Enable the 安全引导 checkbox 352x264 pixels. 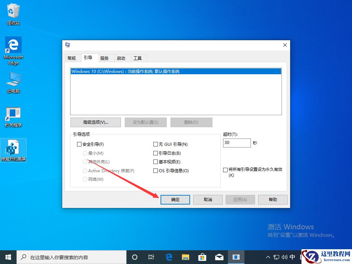79,144
